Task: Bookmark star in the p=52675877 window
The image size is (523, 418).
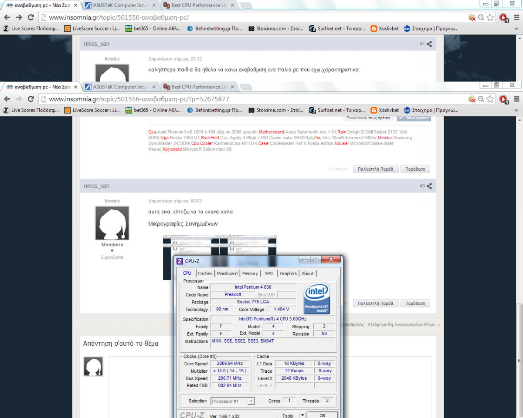Action: click(x=490, y=99)
